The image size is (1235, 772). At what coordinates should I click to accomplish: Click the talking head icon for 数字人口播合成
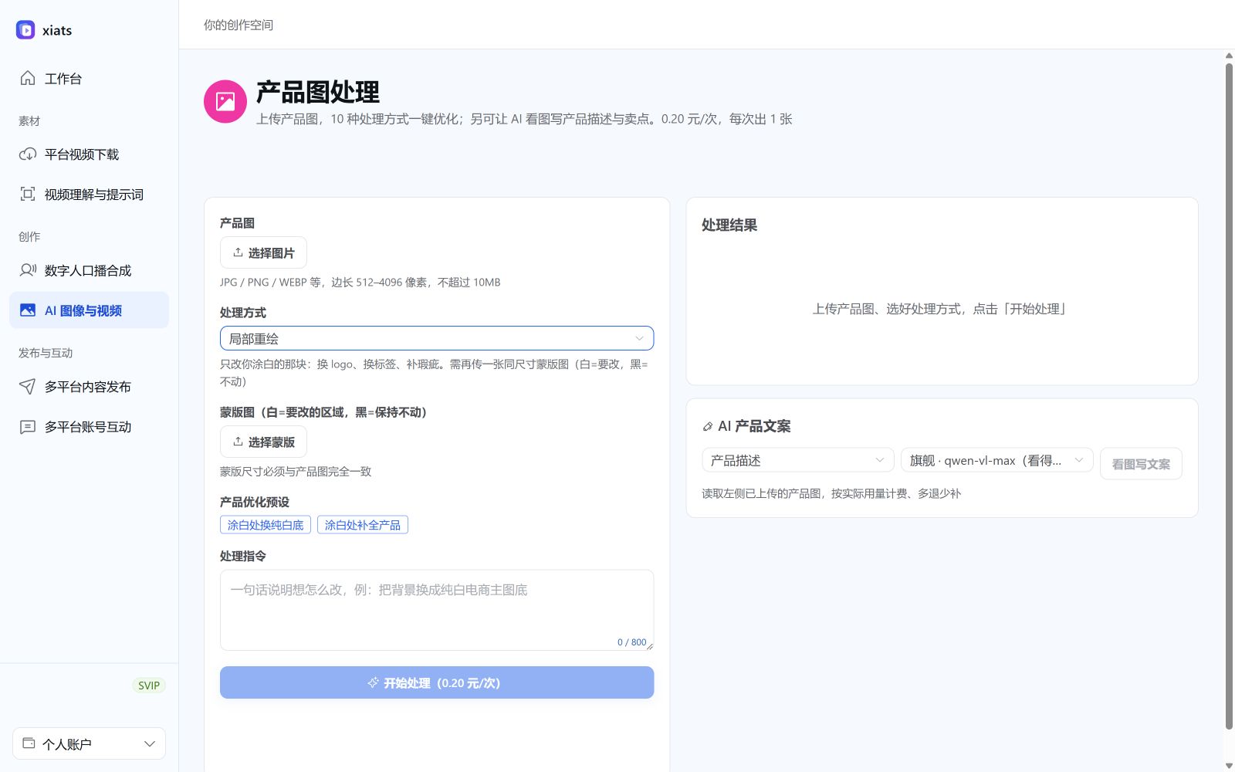[x=28, y=270]
